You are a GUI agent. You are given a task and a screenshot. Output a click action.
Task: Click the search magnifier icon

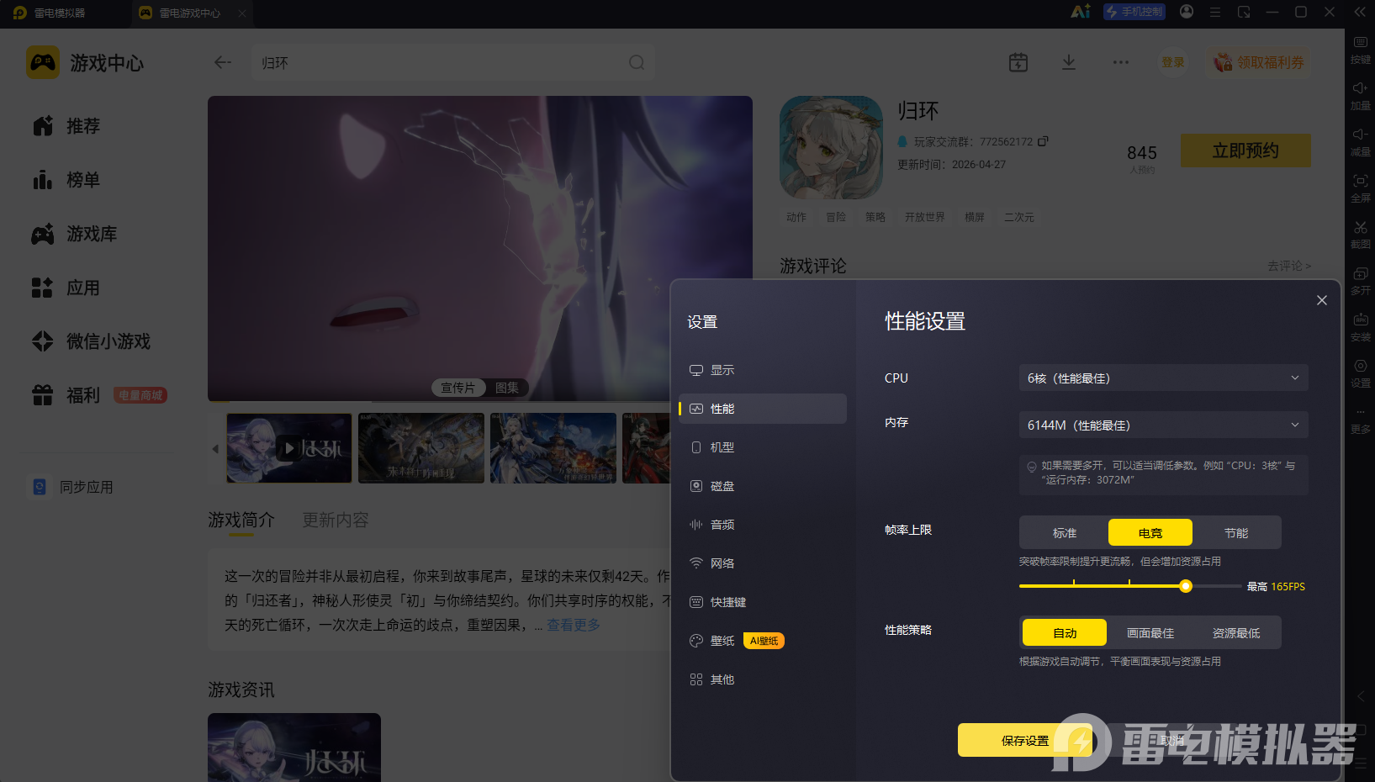point(637,62)
